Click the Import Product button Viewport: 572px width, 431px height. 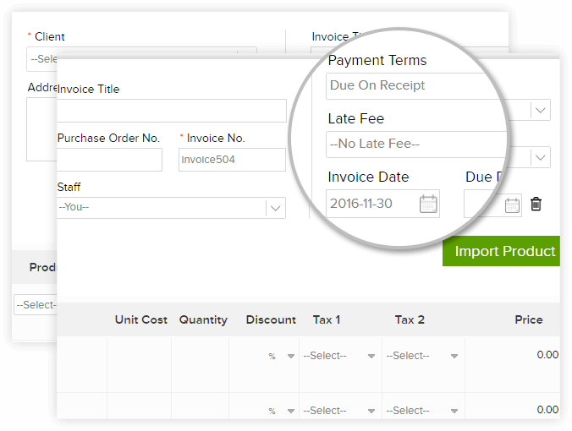pos(501,251)
